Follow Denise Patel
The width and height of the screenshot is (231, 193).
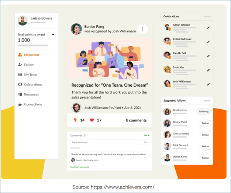pos(205,123)
